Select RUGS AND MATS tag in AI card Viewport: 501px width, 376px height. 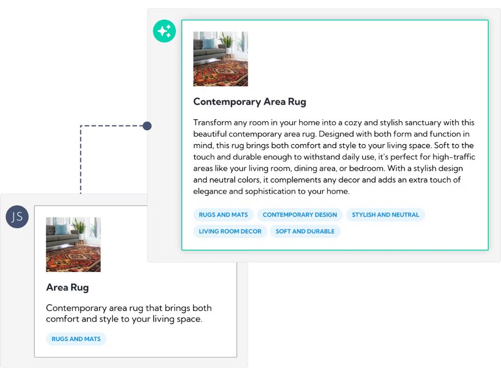[x=223, y=215]
